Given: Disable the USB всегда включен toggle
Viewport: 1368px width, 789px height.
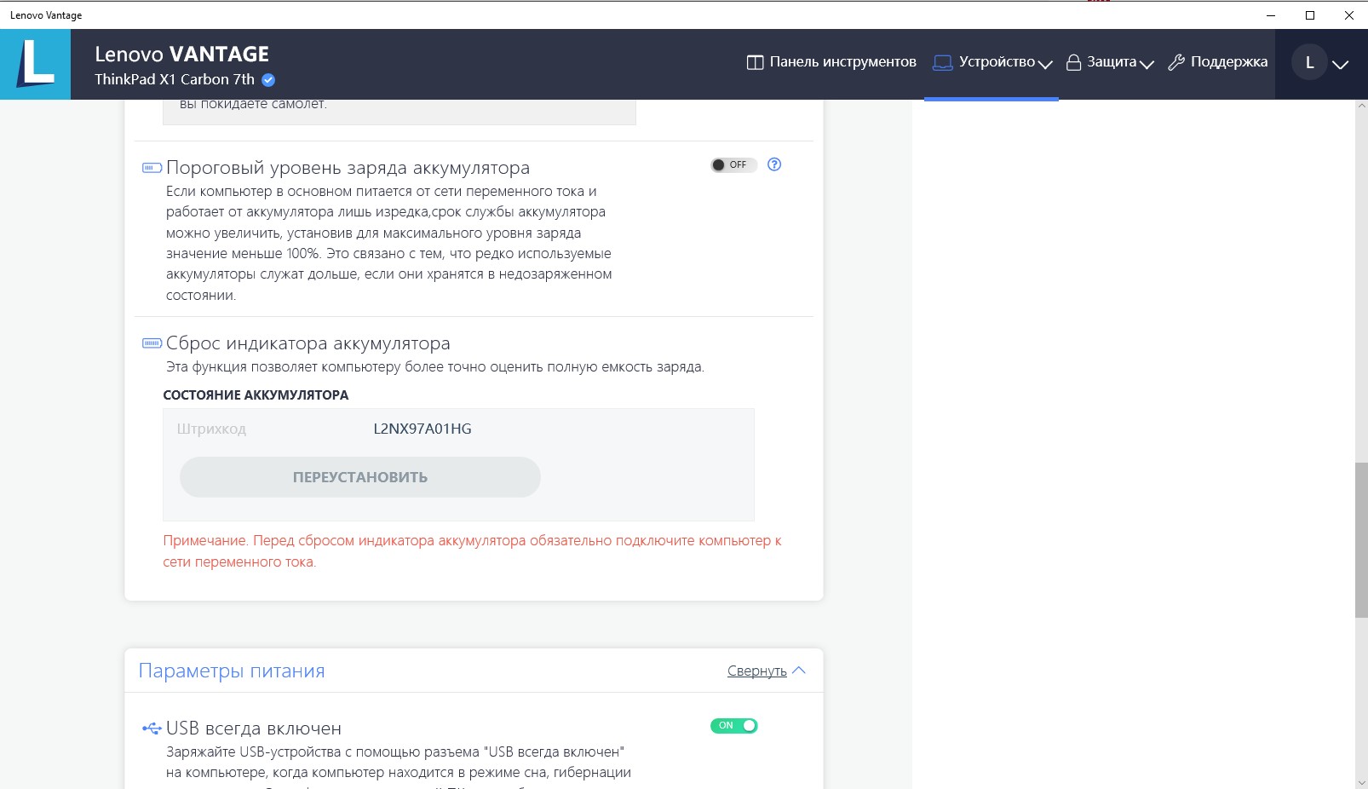Looking at the screenshot, I should [x=733, y=726].
